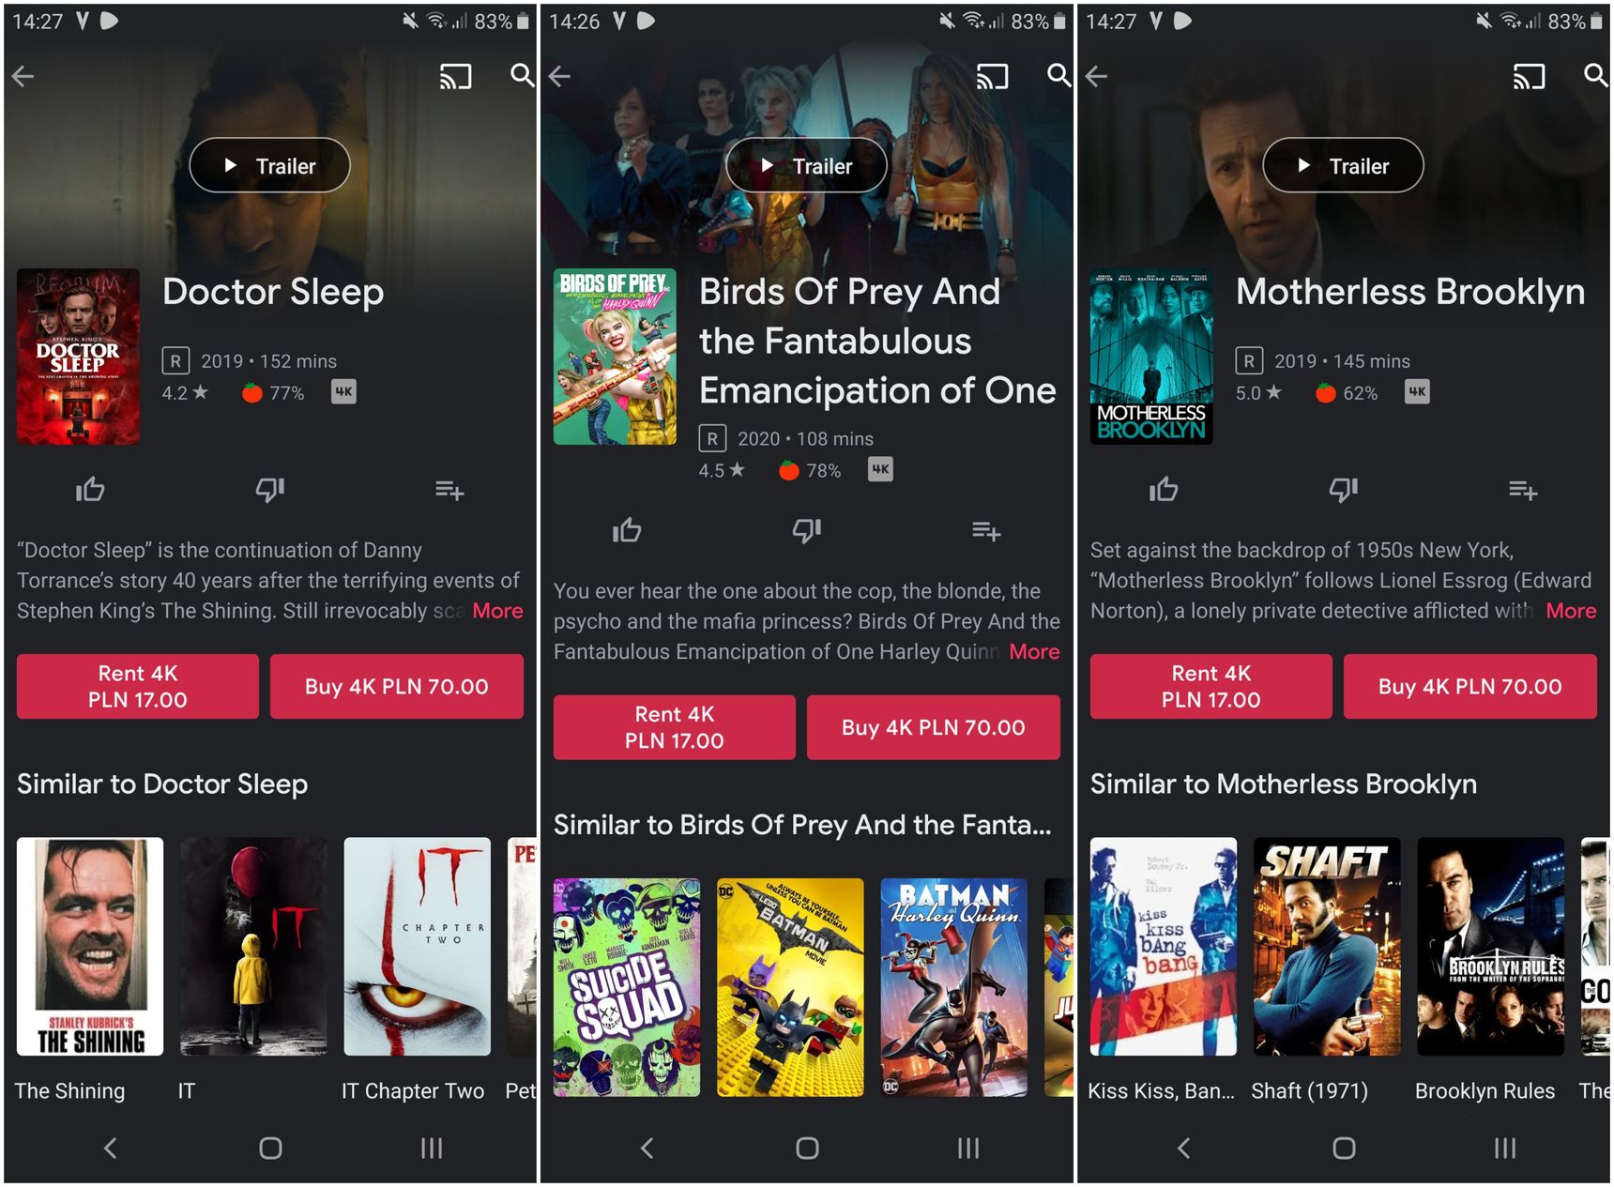This screenshot has width=1614, height=1187.
Task: Tap Android home button on Doctor Sleep screen
Action: [x=270, y=1148]
